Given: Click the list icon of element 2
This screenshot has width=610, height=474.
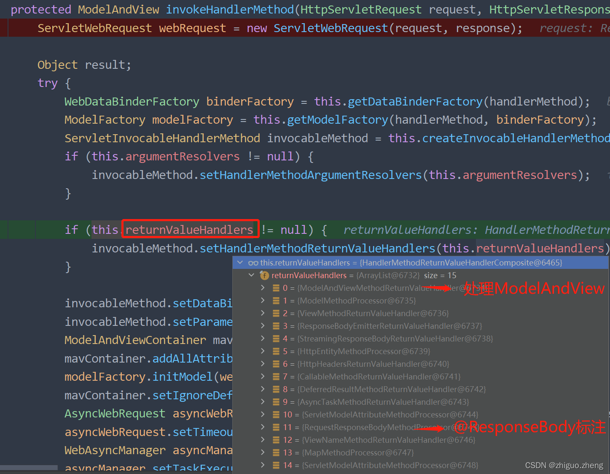Looking at the screenshot, I should click(276, 313).
